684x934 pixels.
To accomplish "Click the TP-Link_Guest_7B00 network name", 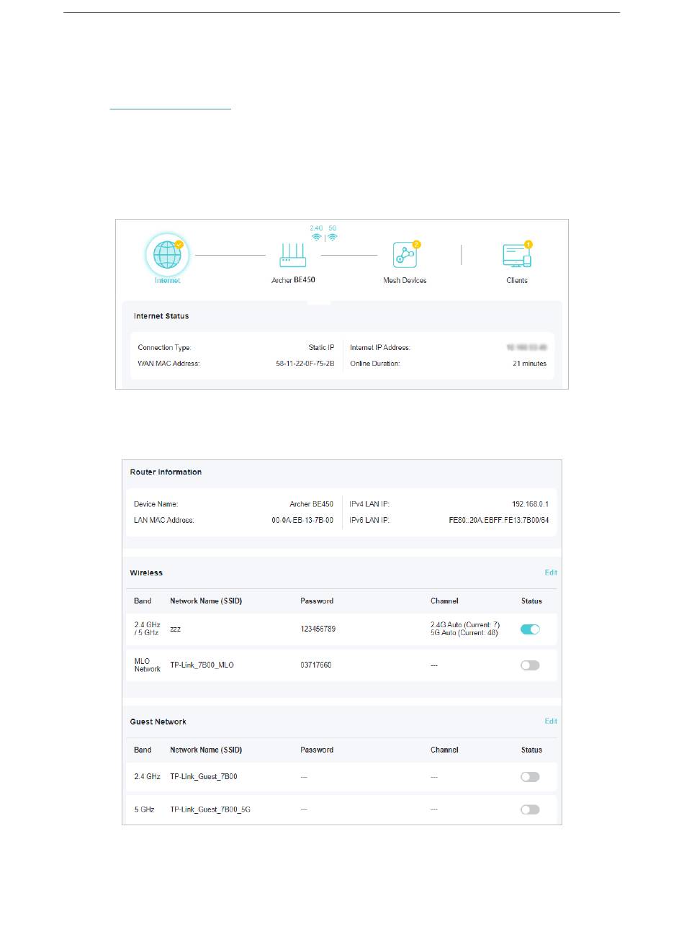I will (x=204, y=777).
